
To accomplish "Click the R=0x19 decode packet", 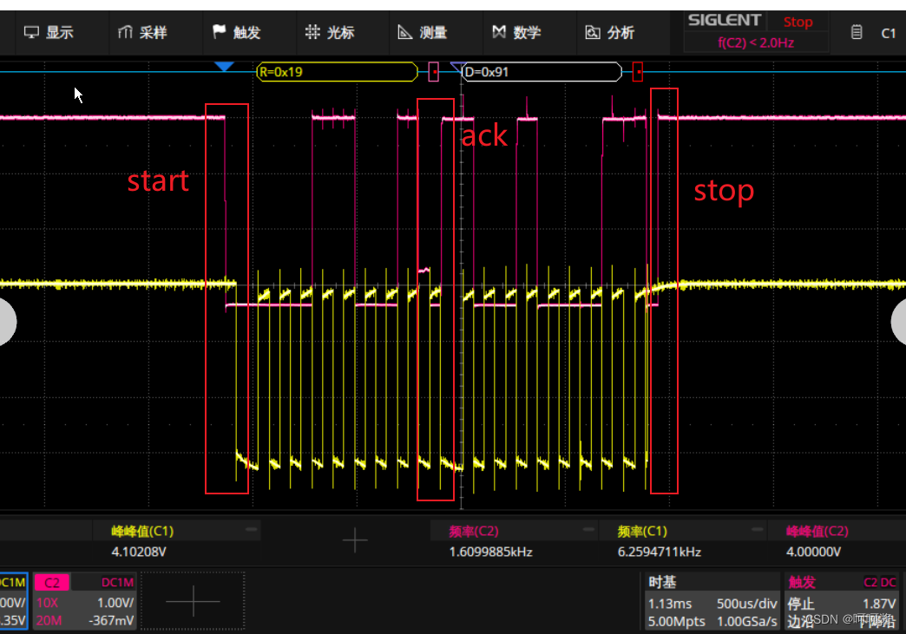I will pyautogui.click(x=337, y=72).
